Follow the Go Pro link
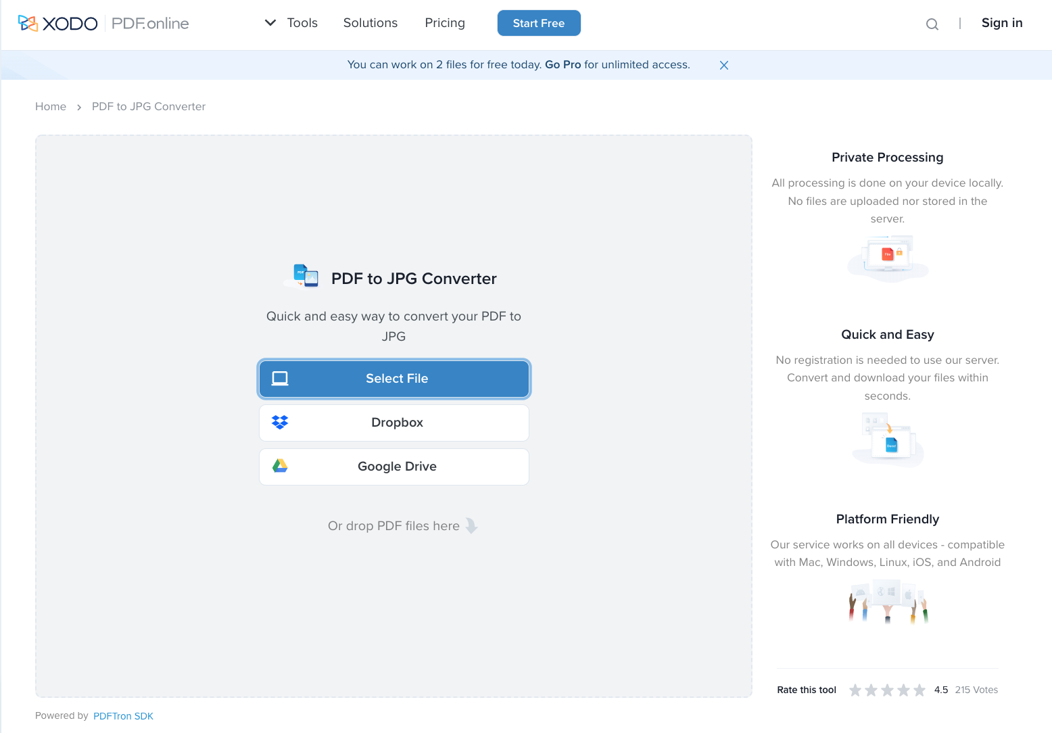Screen dimensions: 1052x733 [x=563, y=65]
